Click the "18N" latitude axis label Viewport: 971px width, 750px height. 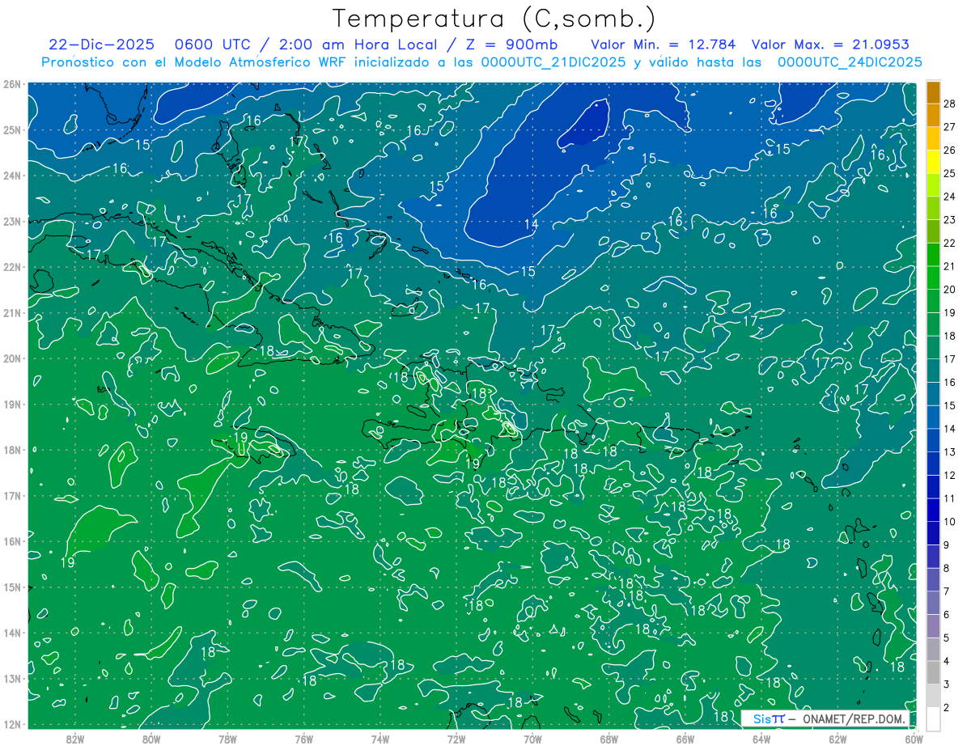tap(12, 450)
